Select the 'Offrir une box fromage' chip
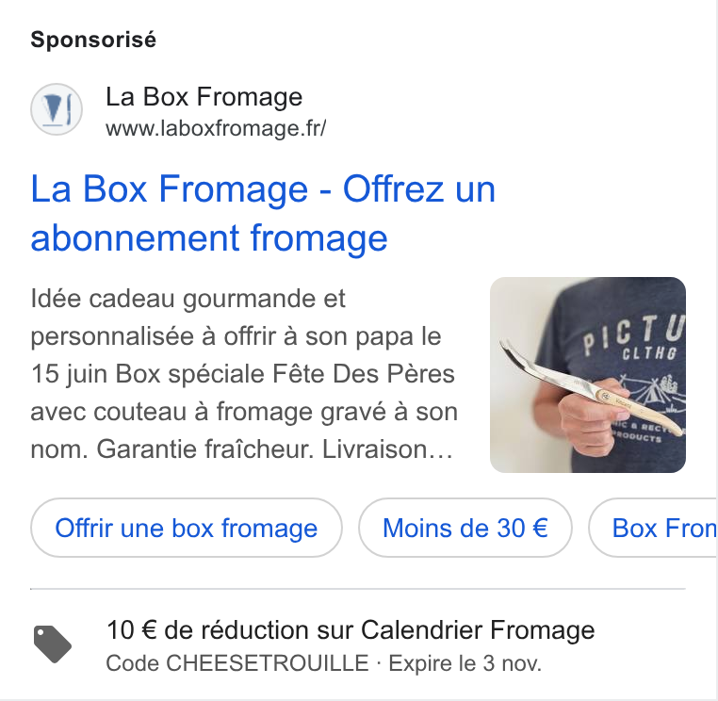This screenshot has height=701, width=718. click(x=187, y=528)
